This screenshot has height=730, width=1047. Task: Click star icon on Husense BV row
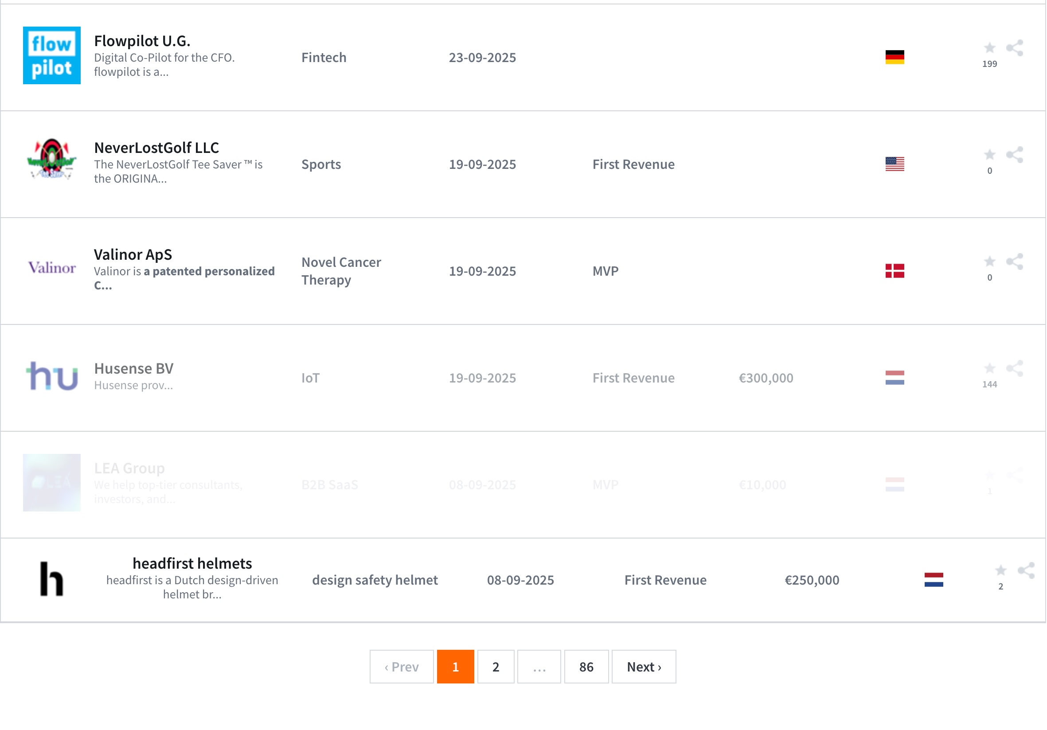pos(989,368)
